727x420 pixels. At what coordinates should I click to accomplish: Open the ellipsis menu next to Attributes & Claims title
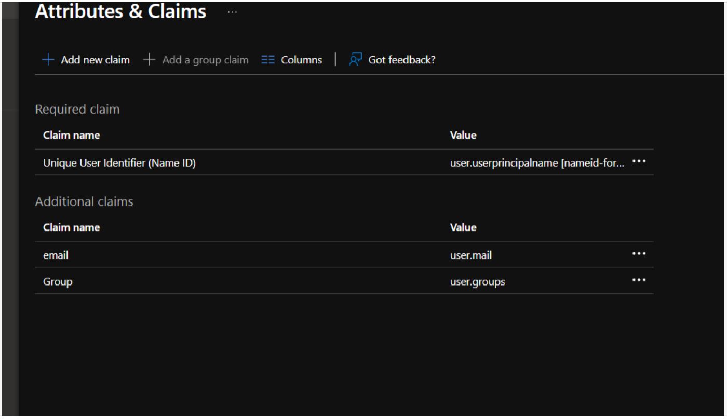tap(231, 11)
